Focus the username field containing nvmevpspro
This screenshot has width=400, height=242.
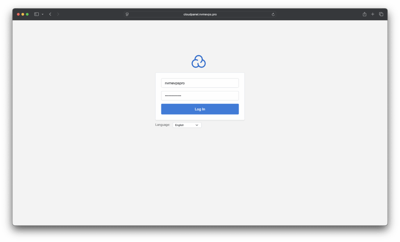tap(200, 83)
